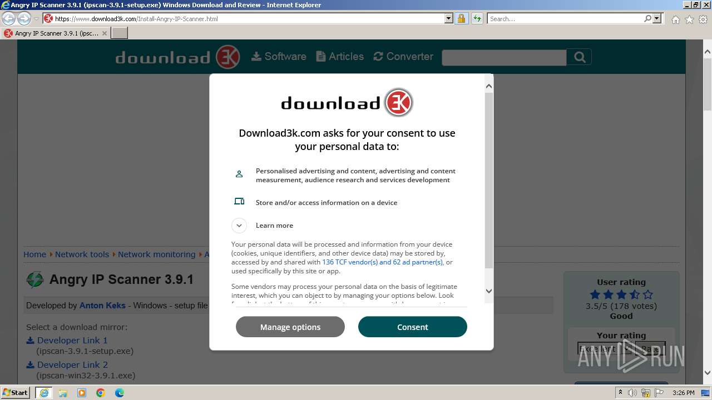The width and height of the screenshot is (712, 400).
Task: Open the IE Home icon
Action: [675, 19]
